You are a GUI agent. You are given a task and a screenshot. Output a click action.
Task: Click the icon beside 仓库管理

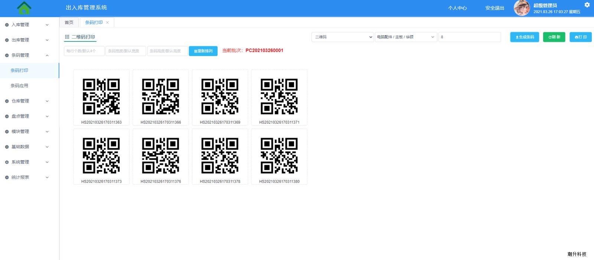7,101
